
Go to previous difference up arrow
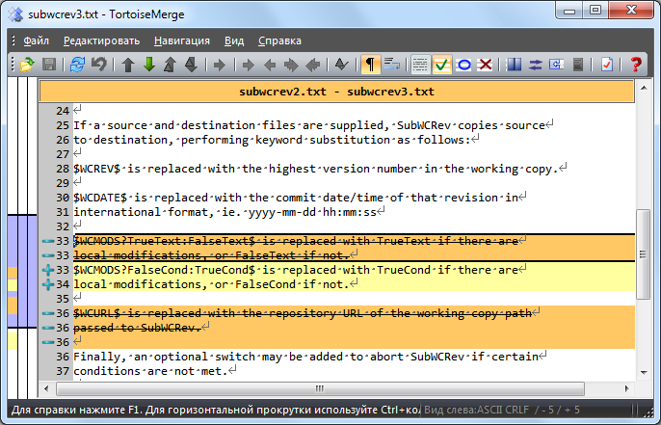(128, 65)
